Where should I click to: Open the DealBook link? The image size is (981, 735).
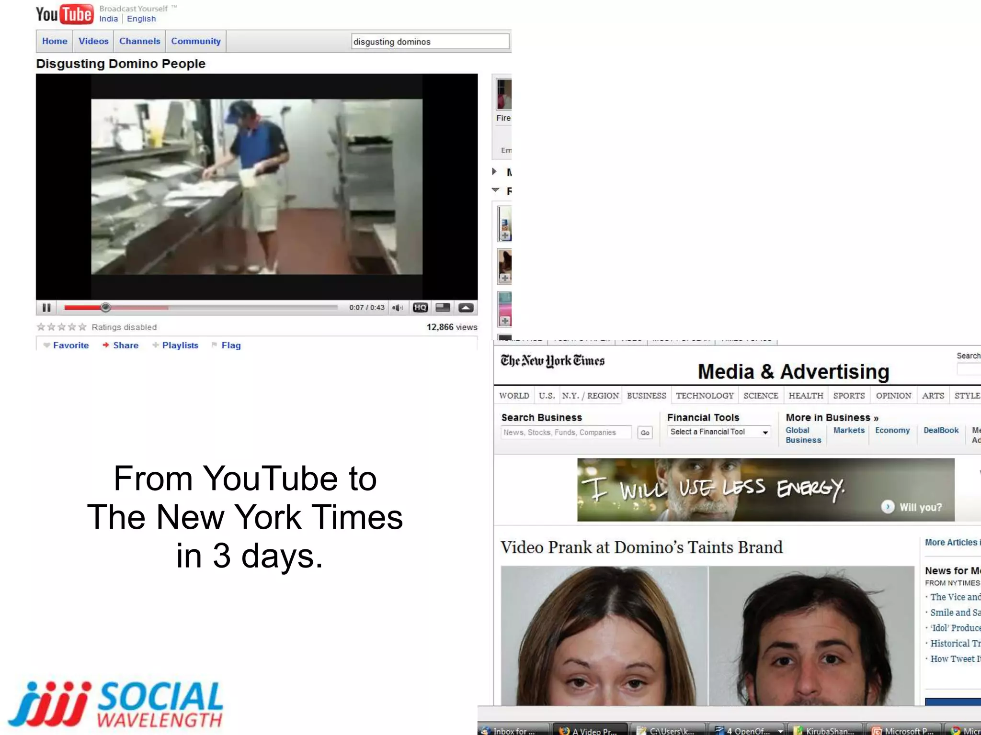[x=941, y=430]
